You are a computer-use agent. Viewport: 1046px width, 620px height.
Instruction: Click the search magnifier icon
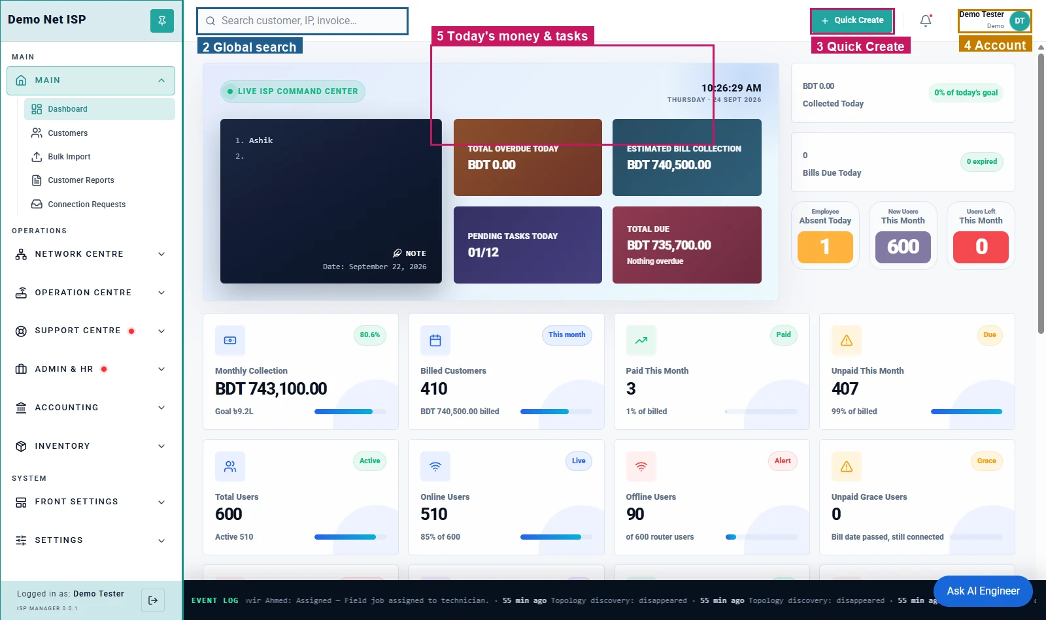coord(211,21)
